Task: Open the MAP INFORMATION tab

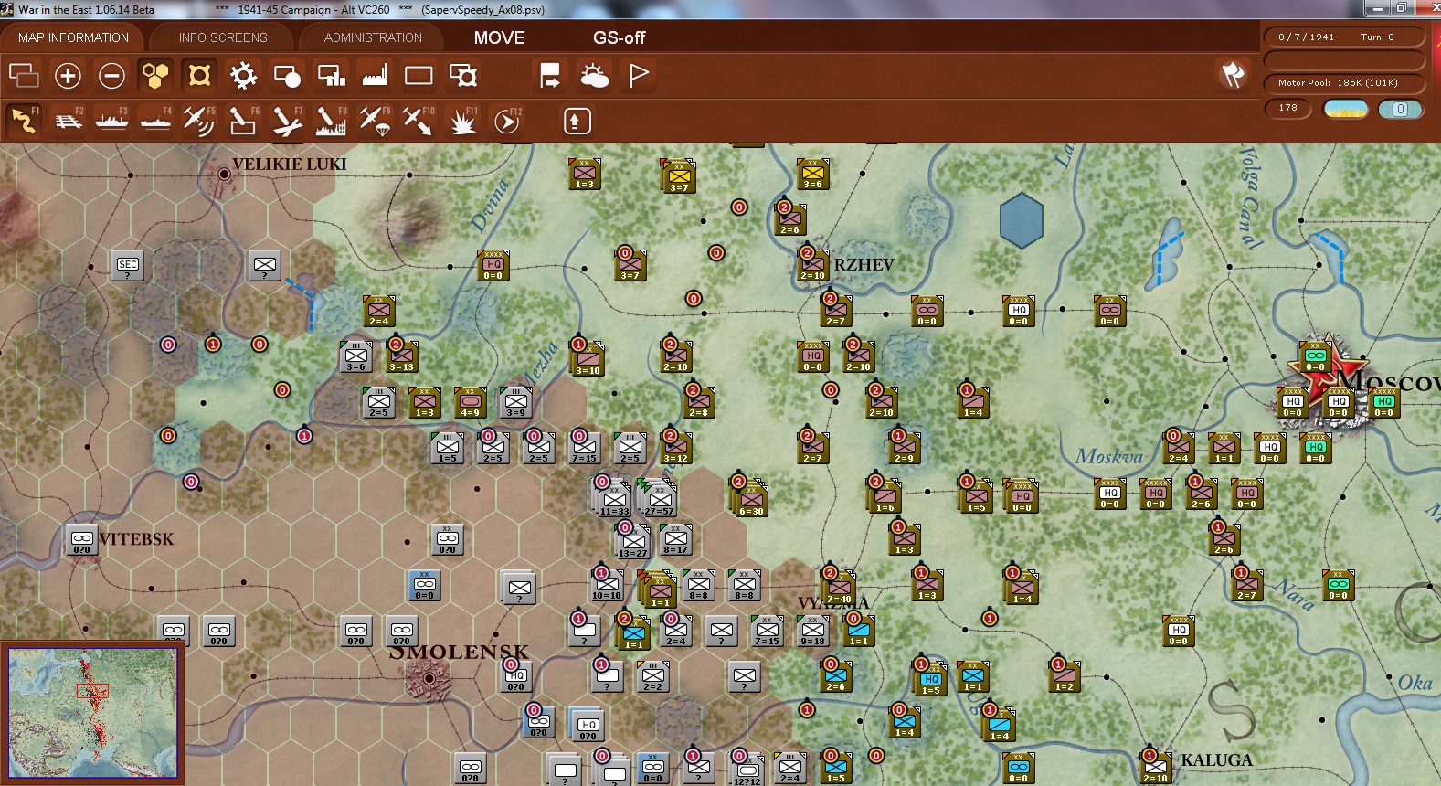Action: pyautogui.click(x=73, y=37)
